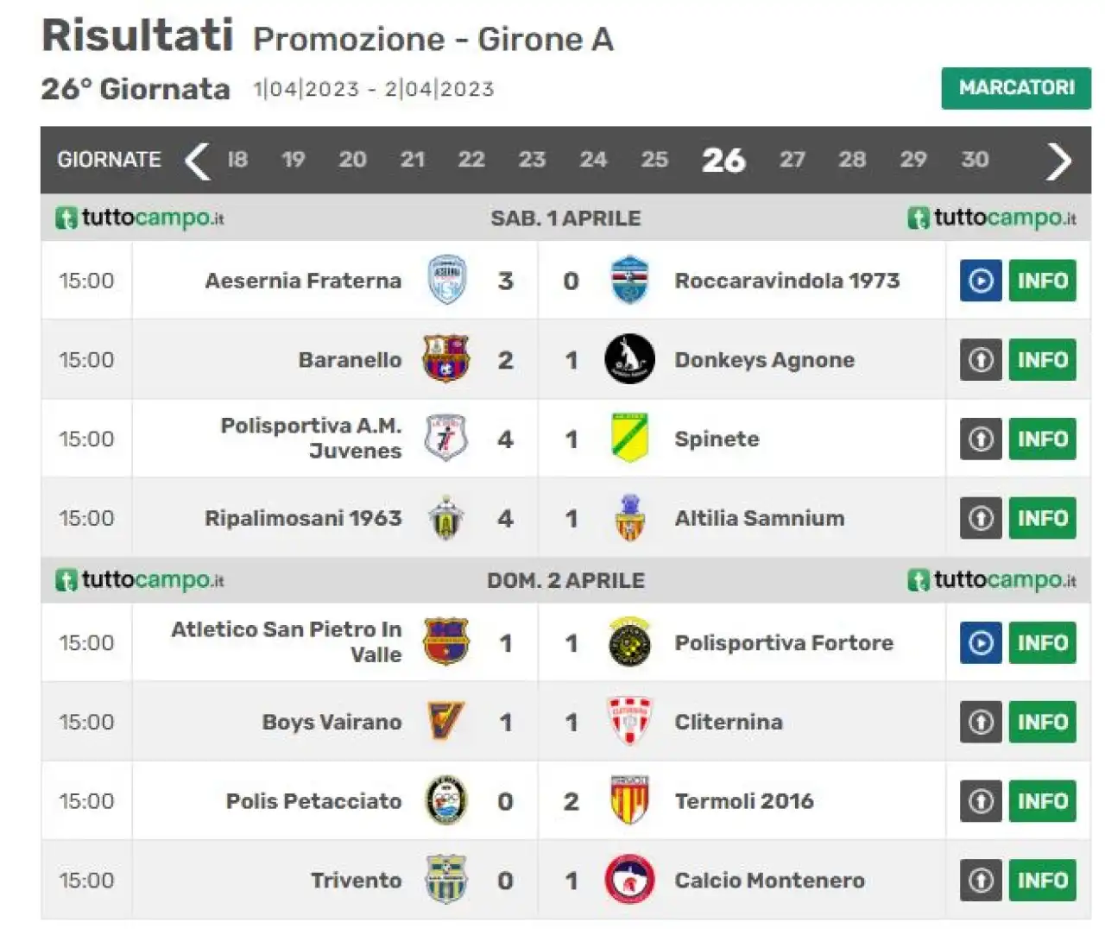Click Cliternina red white crest
1105x935 pixels.
click(x=629, y=721)
